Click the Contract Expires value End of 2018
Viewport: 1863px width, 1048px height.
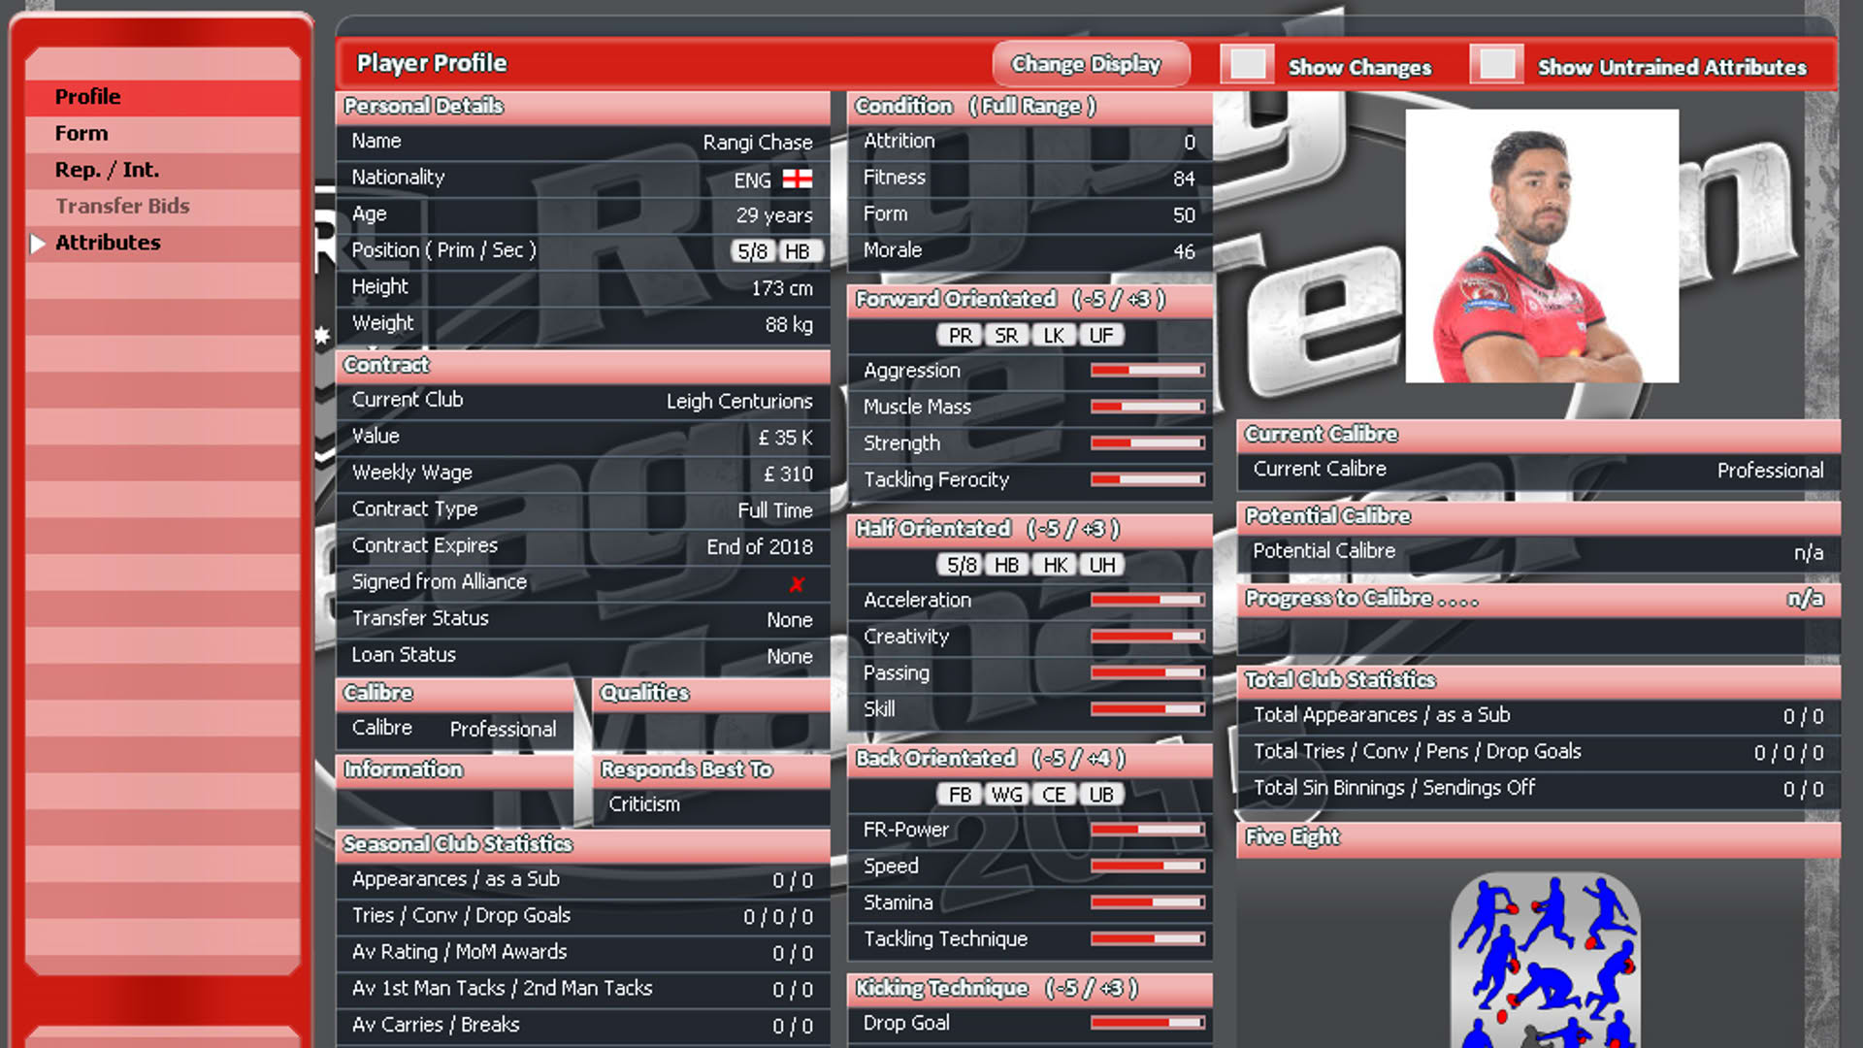[x=760, y=547]
